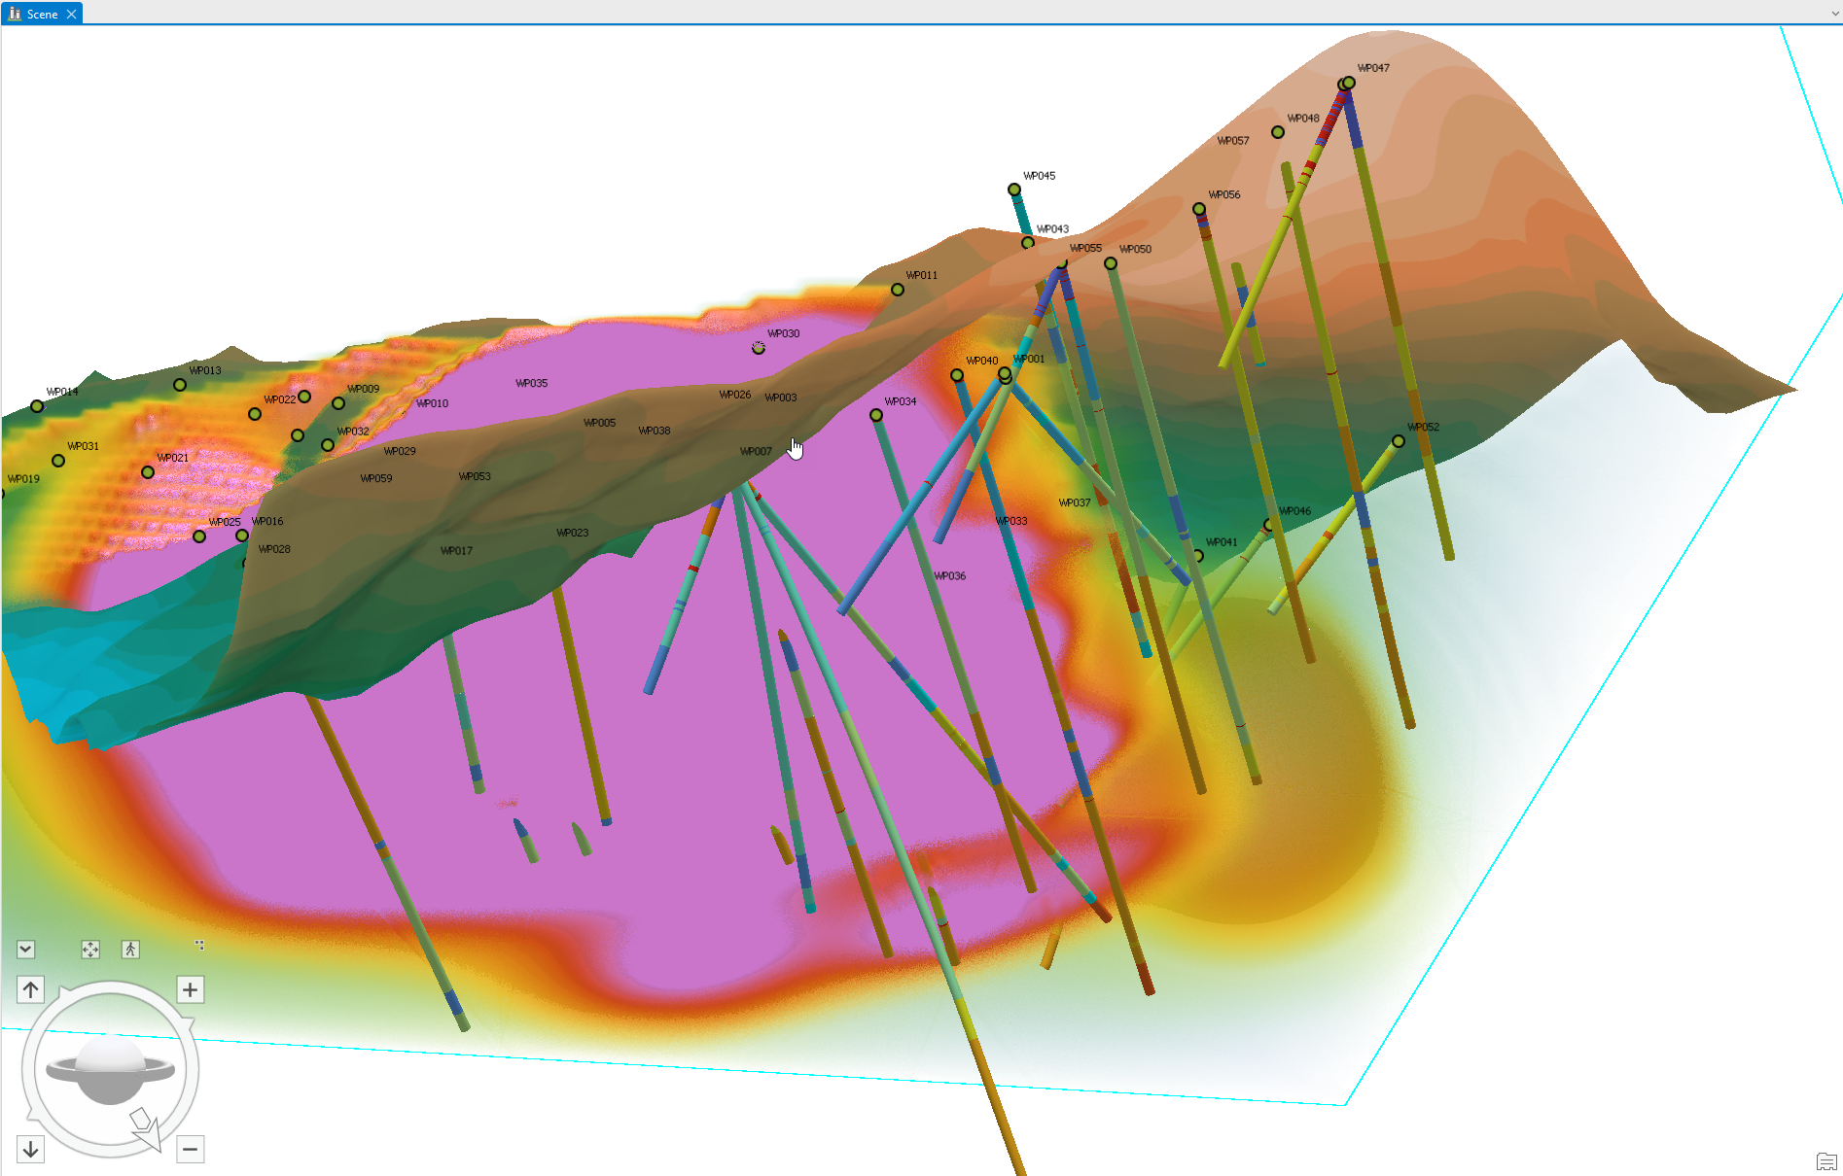1843x1176 pixels.
Task: Open the view tabs dropdown chevron
Action: pyautogui.click(x=1834, y=14)
